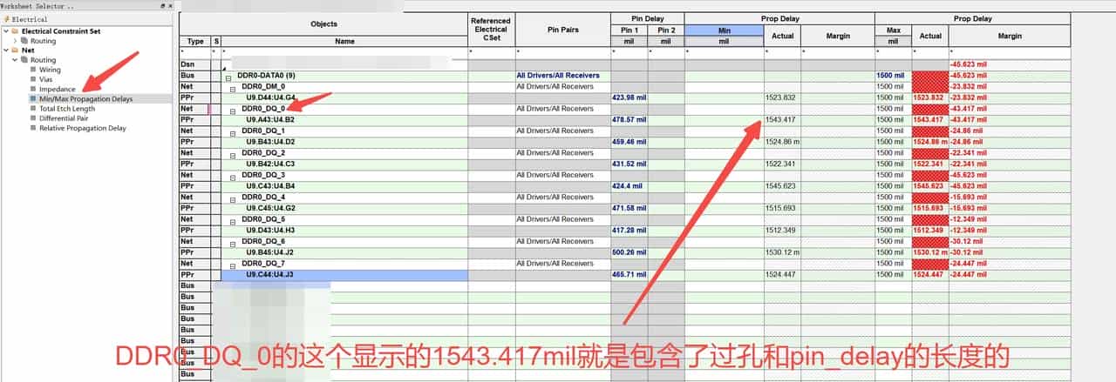The image size is (1116, 382).
Task: Click the Vias worksheet icon
Action: click(x=32, y=79)
